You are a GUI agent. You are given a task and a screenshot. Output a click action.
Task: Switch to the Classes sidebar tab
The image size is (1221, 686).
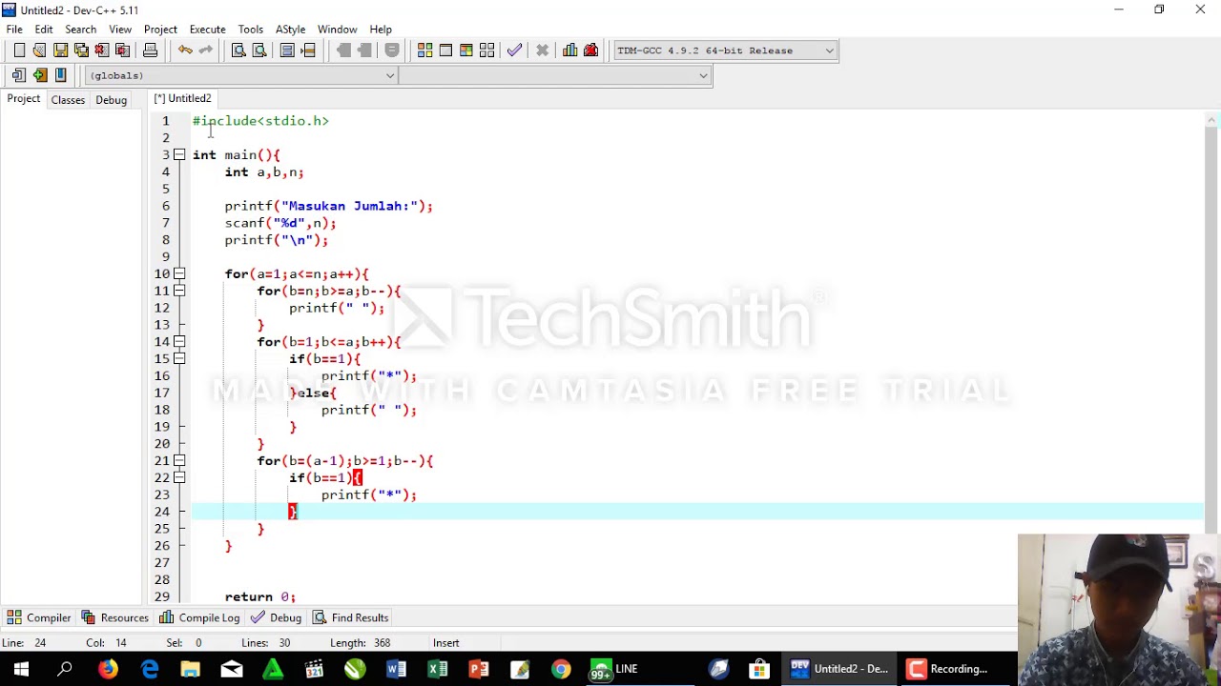point(68,99)
